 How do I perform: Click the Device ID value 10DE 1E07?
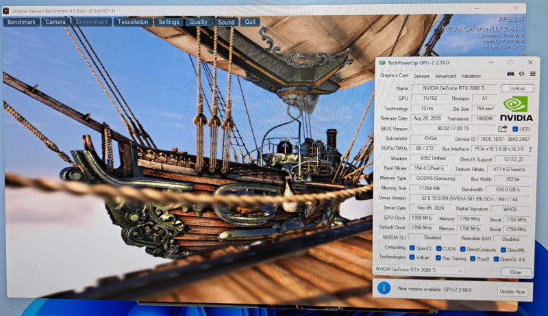tap(504, 139)
